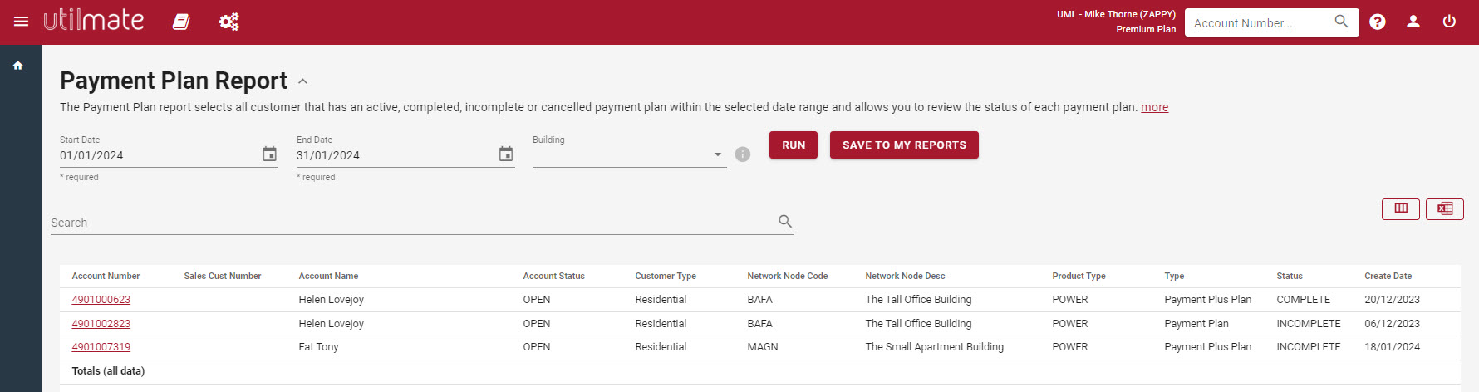
Task: Open the gears settings icon
Action: tap(229, 22)
